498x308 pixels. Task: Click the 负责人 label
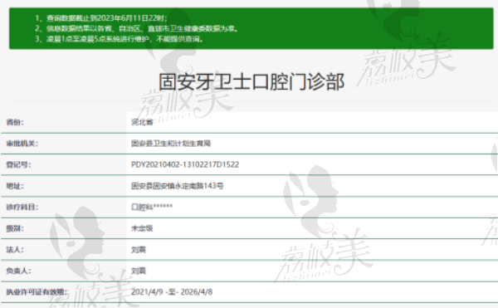coord(18,271)
